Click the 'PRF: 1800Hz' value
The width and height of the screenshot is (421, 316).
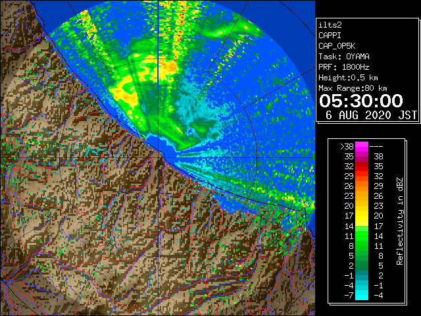pyautogui.click(x=344, y=67)
